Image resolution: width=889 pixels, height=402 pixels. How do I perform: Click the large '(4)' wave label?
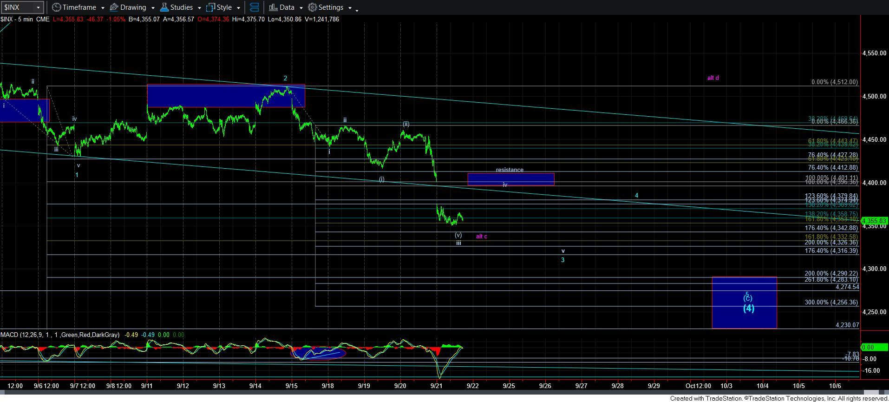tap(748, 308)
